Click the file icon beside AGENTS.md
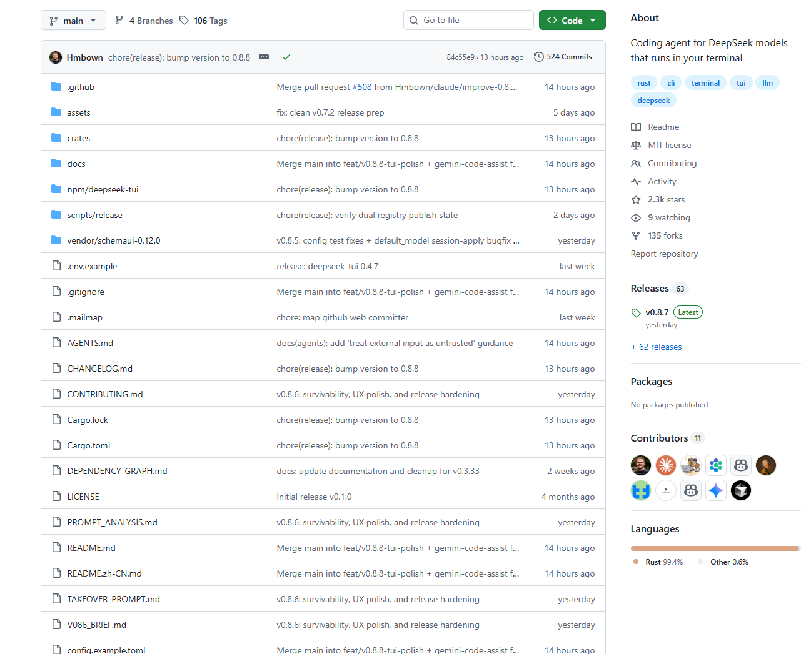Image resolution: width=811 pixels, height=654 pixels. tap(56, 343)
